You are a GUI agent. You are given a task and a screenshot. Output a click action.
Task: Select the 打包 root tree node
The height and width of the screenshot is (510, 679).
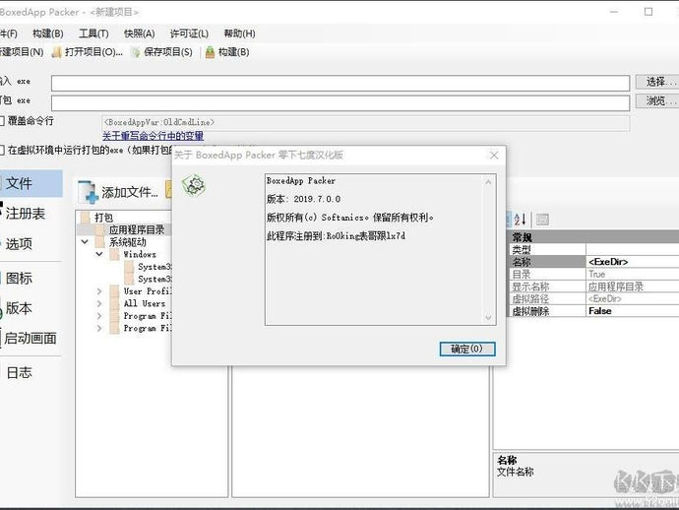coord(104,218)
